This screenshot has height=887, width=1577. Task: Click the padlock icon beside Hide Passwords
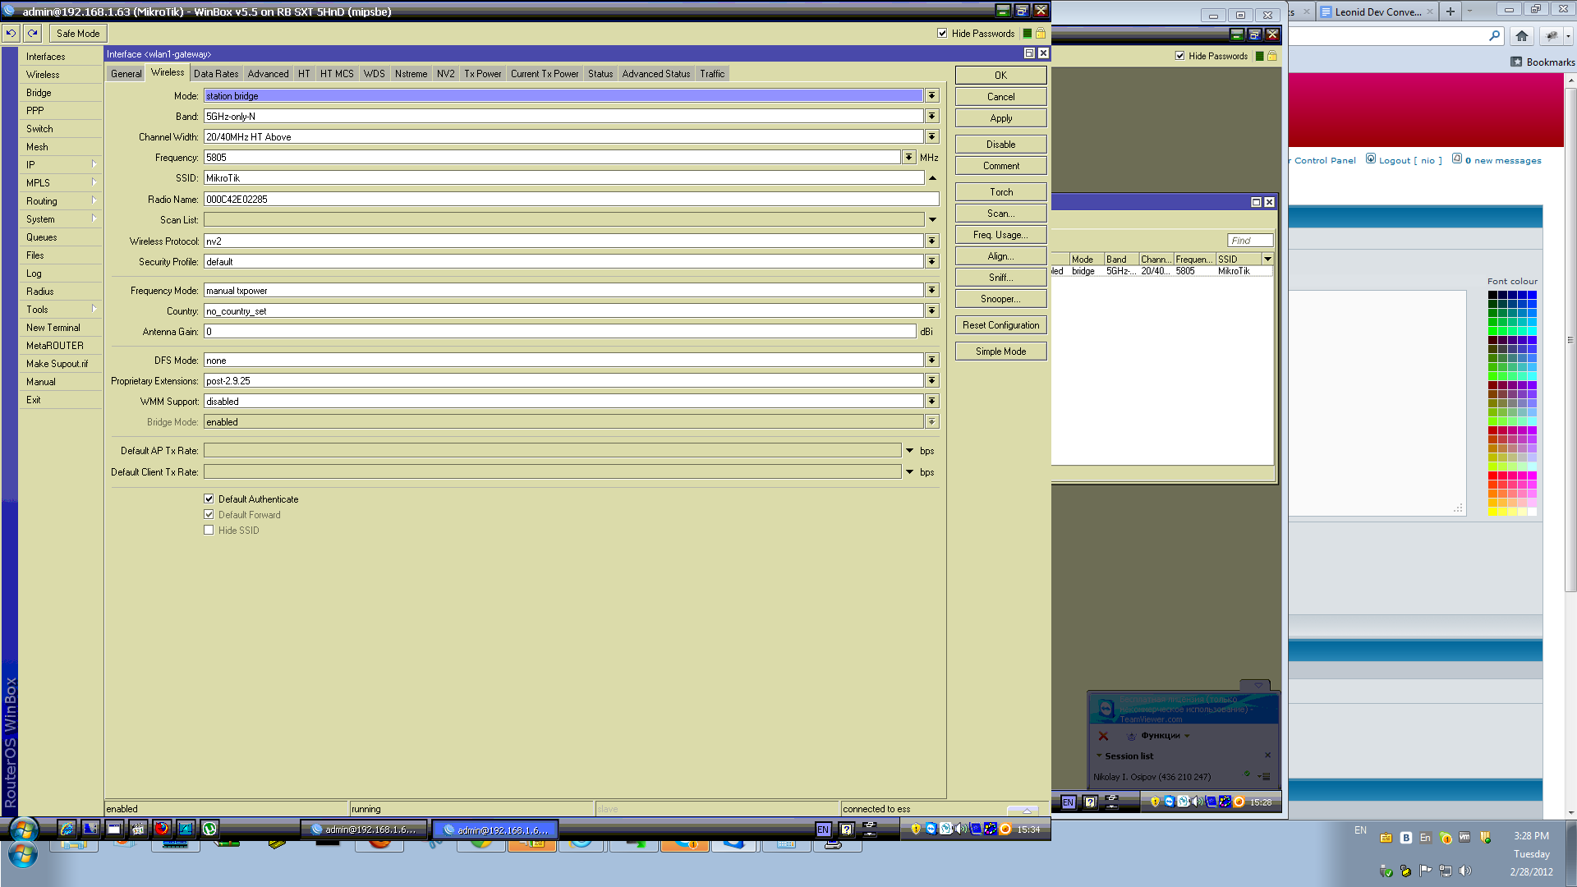pyautogui.click(x=1040, y=33)
